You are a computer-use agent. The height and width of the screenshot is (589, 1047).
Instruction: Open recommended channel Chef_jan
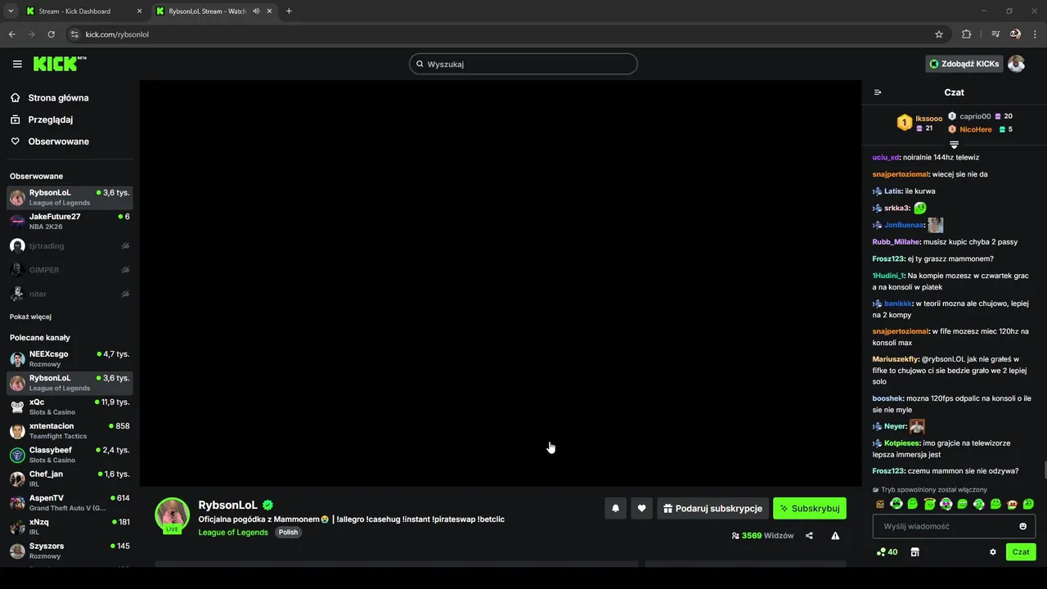70,479
